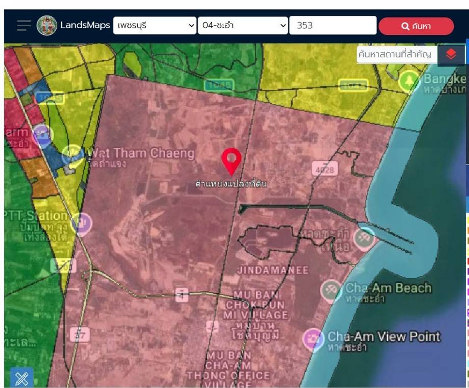The height and width of the screenshot is (388, 469).
Task: Click the parcel number field showing 353
Action: point(333,26)
